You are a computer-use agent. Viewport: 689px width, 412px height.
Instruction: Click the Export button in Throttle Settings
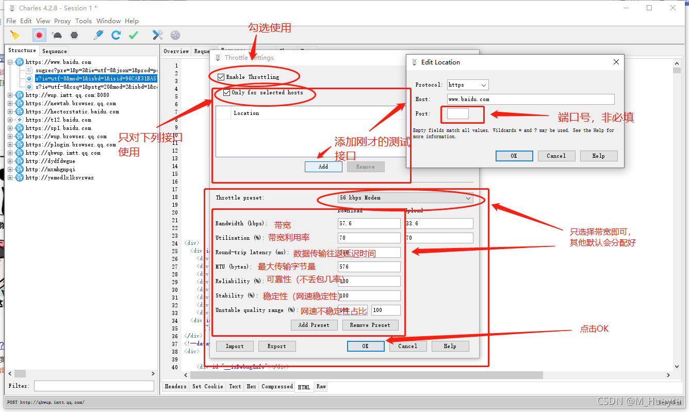pos(277,346)
